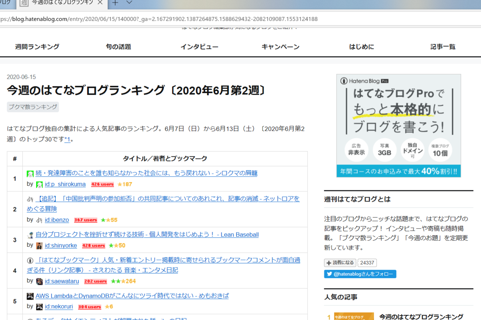The height and width of the screenshot is (320, 481).
Task: Click the id:shinyorke avatar icon
Action: point(39,246)
